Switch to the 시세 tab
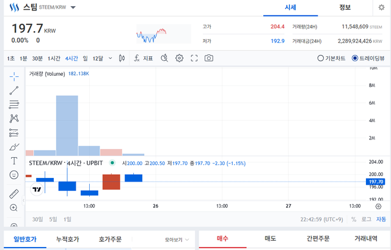This screenshot has height=250, width=391. [x=291, y=8]
